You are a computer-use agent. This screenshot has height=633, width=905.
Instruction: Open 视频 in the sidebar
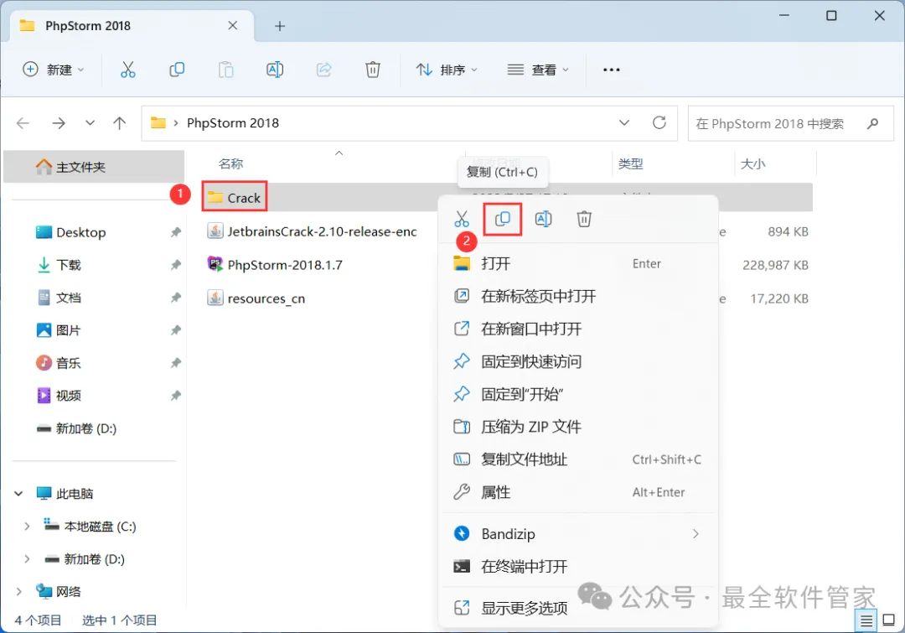pyautogui.click(x=59, y=396)
